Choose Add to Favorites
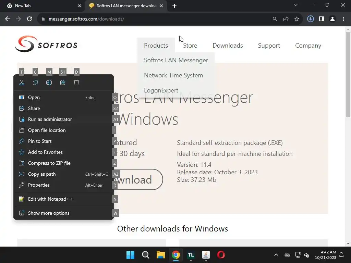This screenshot has width=351, height=263. click(x=63, y=152)
